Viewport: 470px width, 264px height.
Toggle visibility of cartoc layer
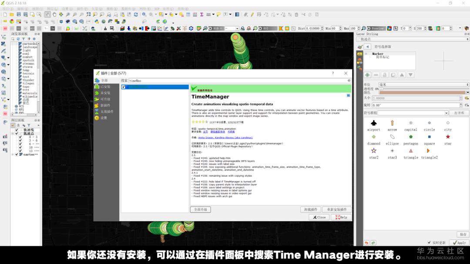pos(17,155)
